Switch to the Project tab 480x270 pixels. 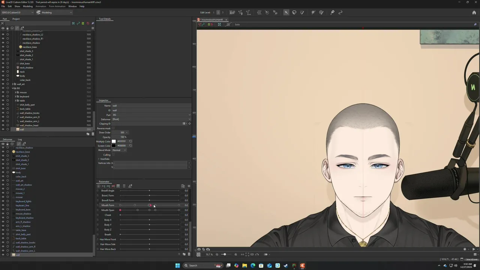point(16,19)
